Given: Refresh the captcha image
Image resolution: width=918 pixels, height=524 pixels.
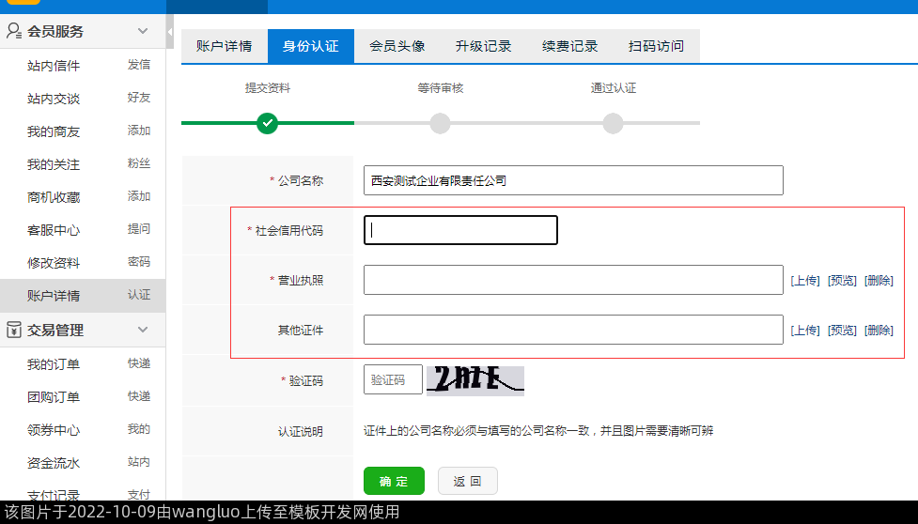Looking at the screenshot, I should coord(475,380).
